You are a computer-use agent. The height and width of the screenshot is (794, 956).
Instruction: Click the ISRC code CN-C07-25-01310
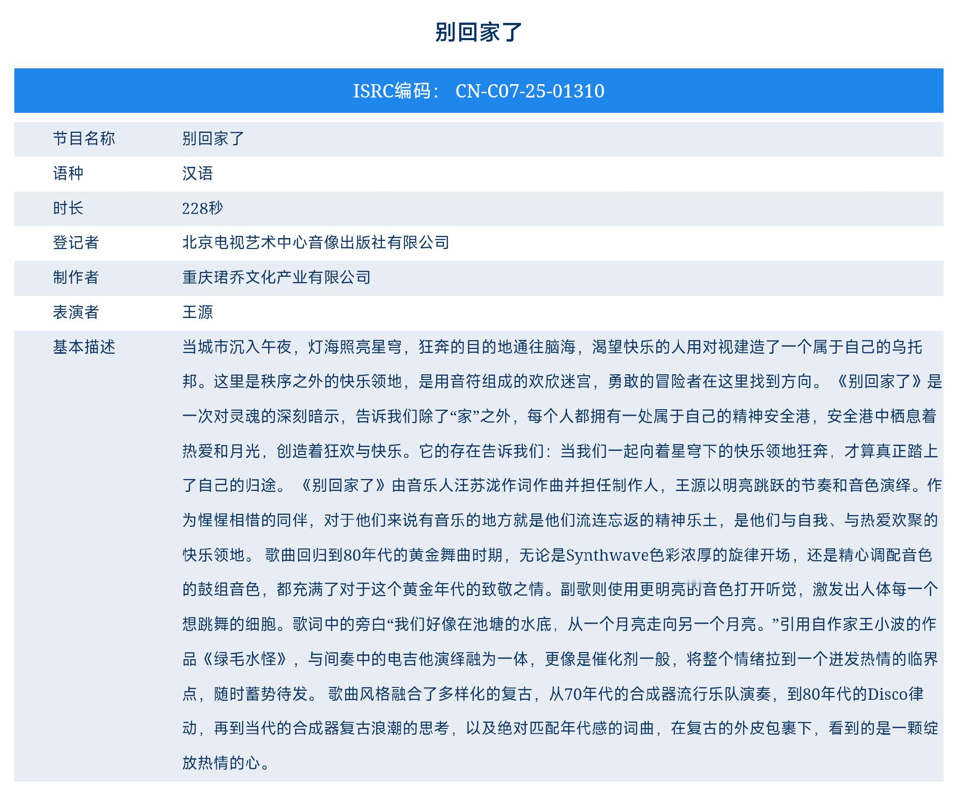coord(530,91)
